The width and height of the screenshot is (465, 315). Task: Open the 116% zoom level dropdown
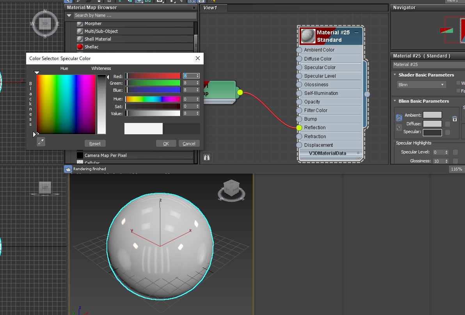click(x=457, y=169)
